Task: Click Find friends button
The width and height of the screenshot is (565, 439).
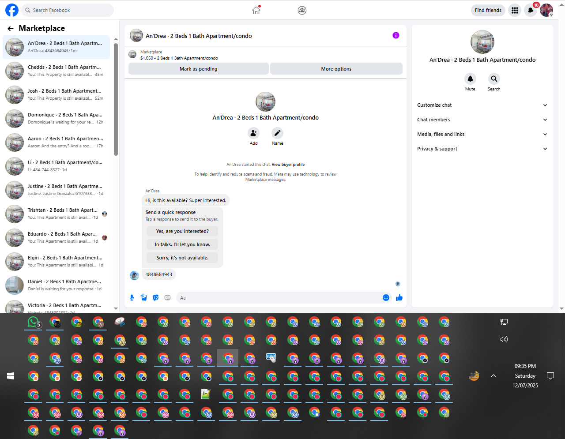Action: tap(488, 10)
